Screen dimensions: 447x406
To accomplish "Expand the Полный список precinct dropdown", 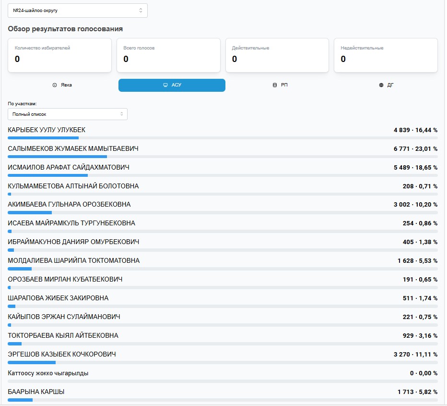I will coord(68,114).
